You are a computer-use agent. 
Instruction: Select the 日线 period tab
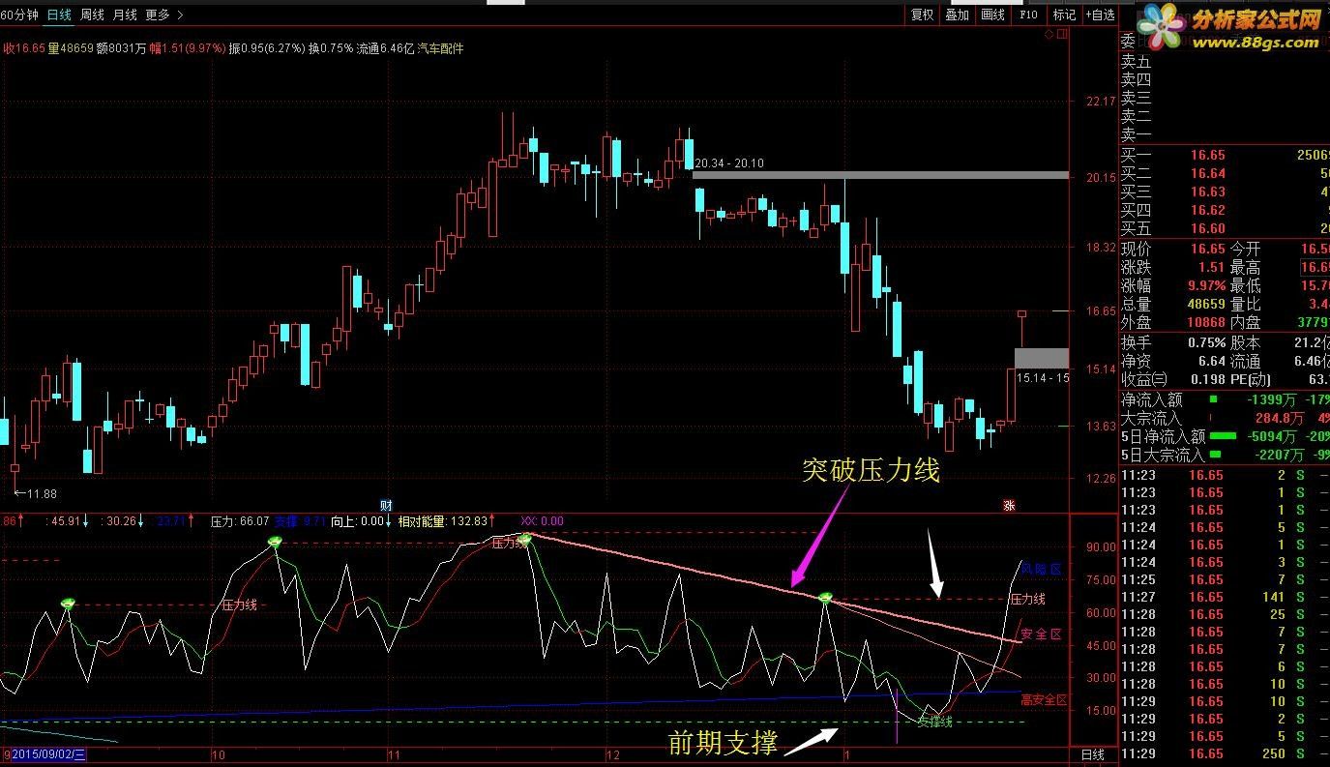coord(60,15)
